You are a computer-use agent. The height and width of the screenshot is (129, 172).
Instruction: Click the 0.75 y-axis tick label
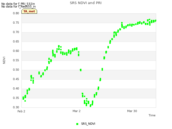coord(16,23)
